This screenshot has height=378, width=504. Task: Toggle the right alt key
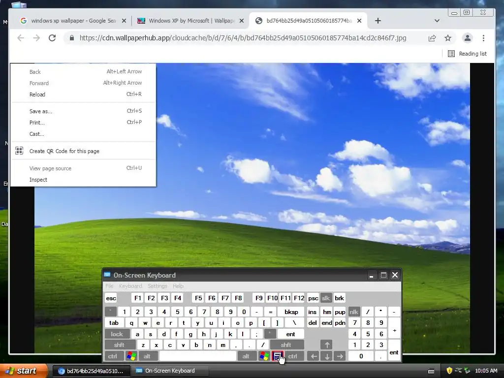[246, 356]
